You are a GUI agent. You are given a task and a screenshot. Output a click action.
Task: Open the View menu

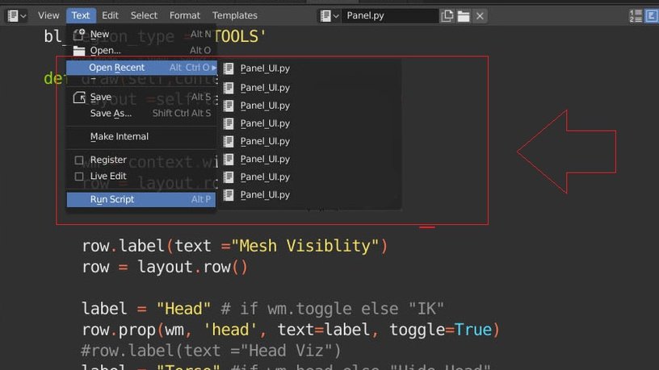[x=48, y=15]
